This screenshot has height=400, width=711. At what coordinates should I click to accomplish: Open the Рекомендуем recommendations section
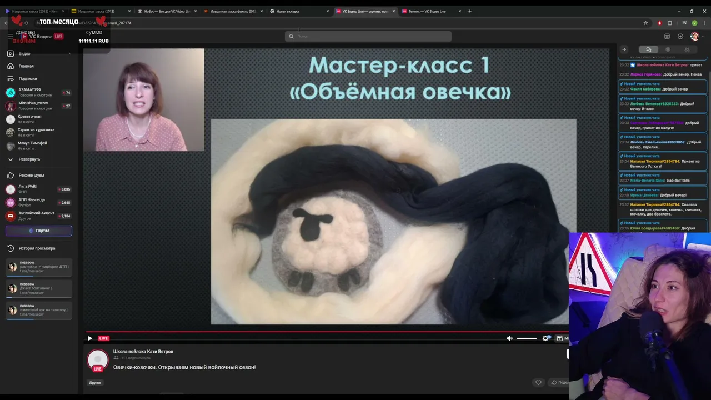coord(39,176)
